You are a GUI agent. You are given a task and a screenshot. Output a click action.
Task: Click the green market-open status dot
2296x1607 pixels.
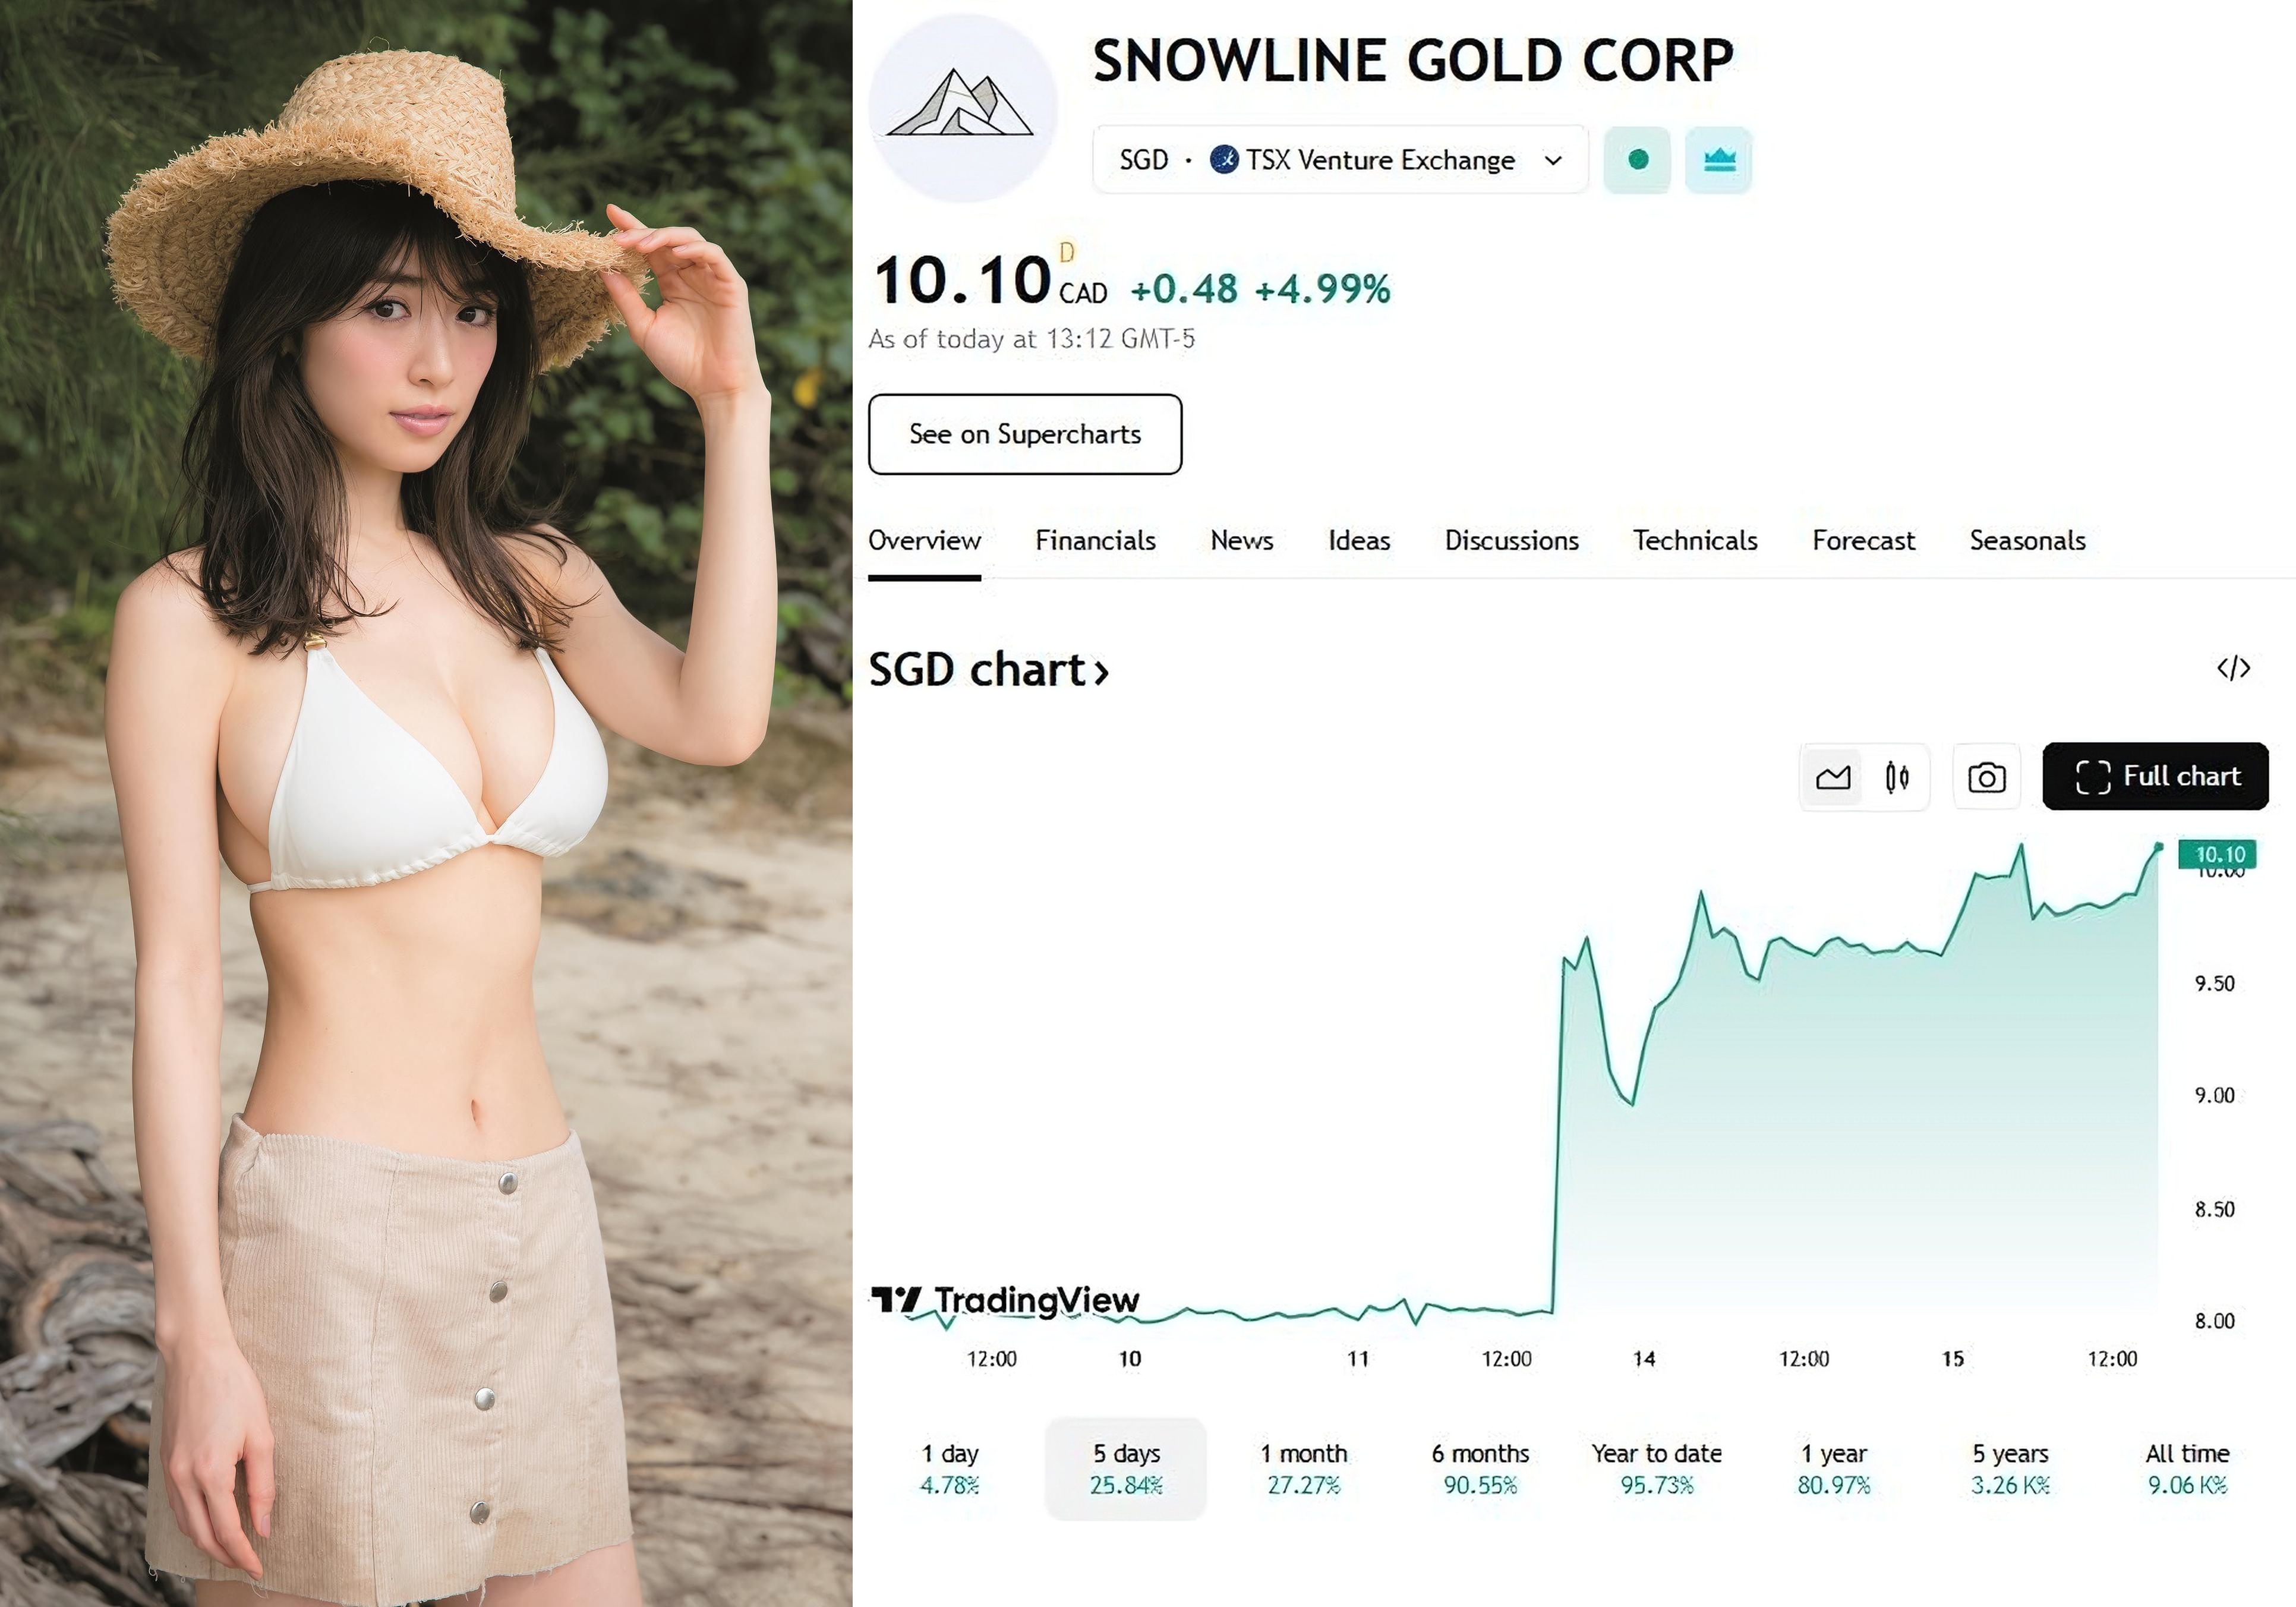click(1637, 160)
